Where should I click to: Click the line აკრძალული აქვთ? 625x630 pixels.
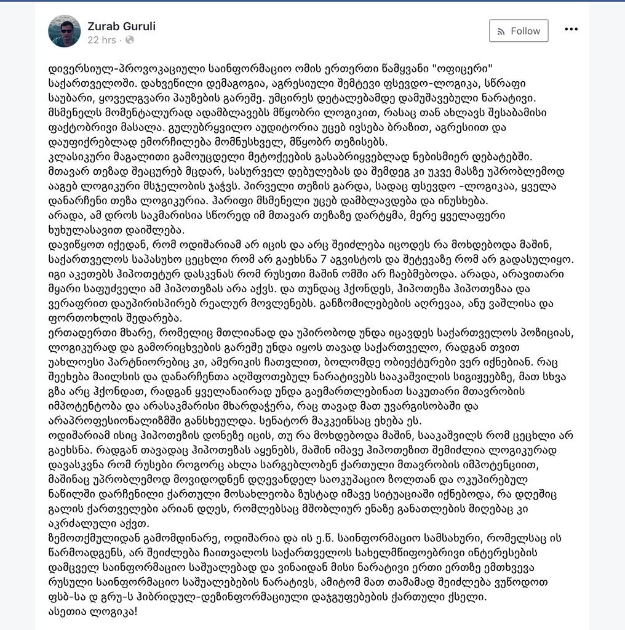(98, 524)
